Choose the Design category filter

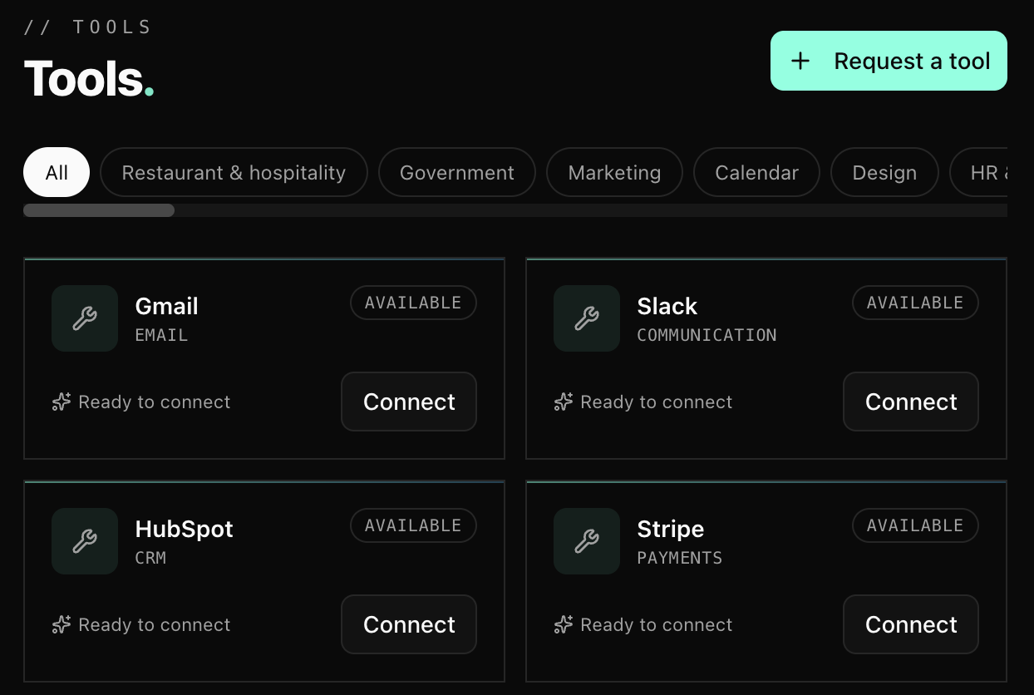tap(884, 172)
